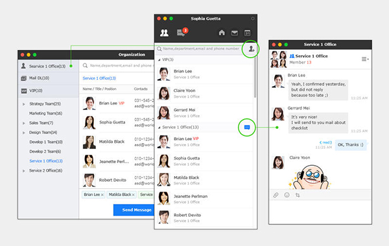The image size is (389, 246).
Task: Expand the Design Team(14) node
Action: [24, 133]
